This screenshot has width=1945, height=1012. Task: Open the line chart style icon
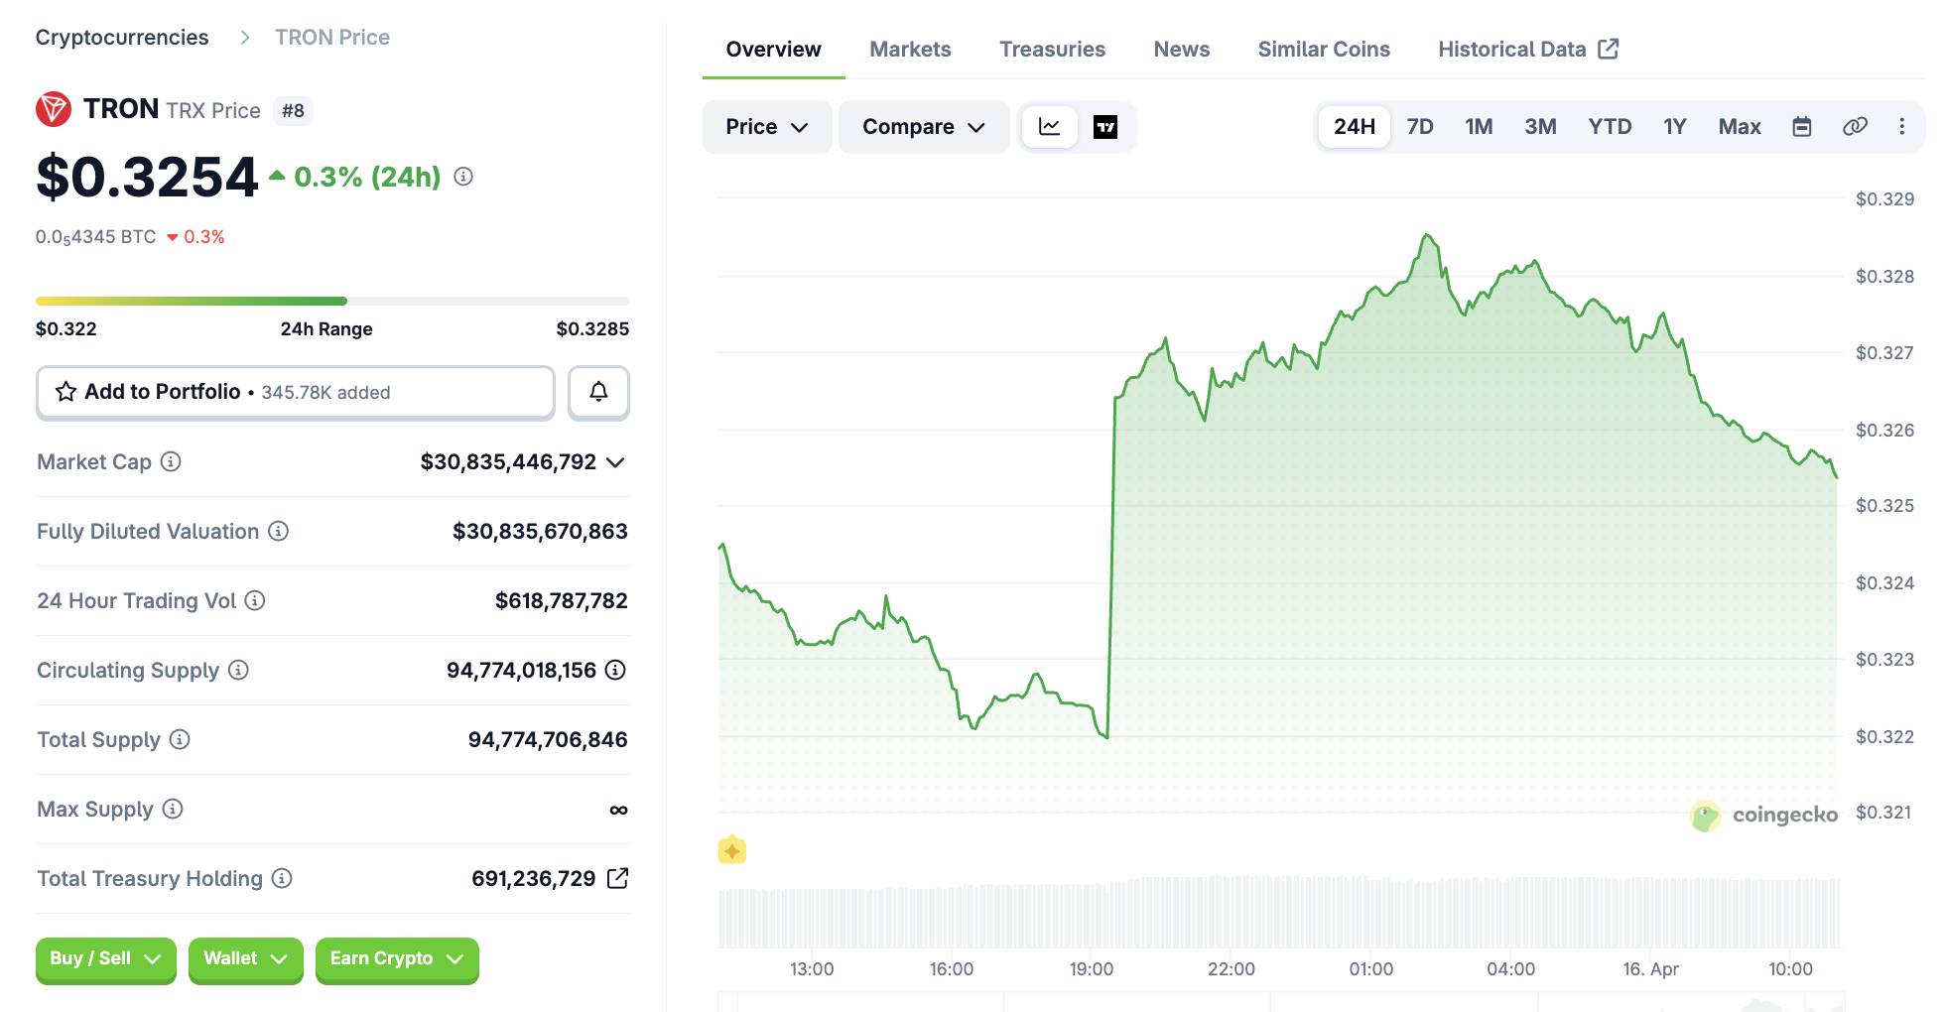tap(1049, 127)
